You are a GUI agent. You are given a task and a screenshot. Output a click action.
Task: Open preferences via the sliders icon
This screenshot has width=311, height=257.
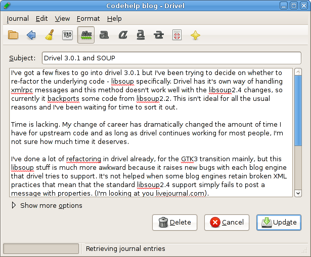67,35
